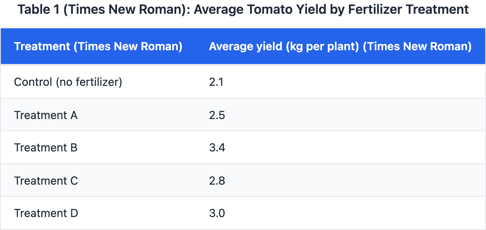The width and height of the screenshot is (486, 230).
Task: Click the 3.0 yield value
Action: pos(217,213)
